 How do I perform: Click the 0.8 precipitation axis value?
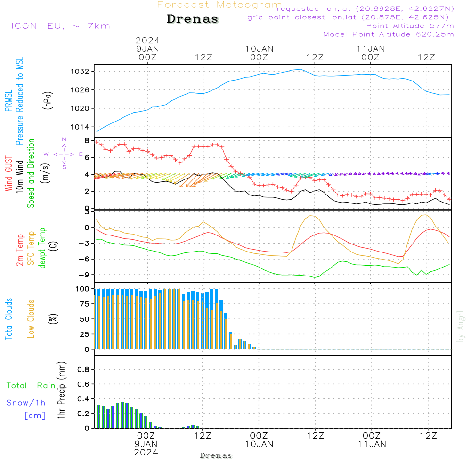[83, 369]
